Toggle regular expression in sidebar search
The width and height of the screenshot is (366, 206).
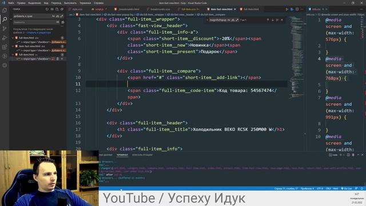pos(61,16)
